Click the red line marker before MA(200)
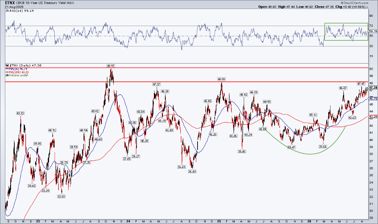Viewport: 378px width, 224px height. [x=7, y=72]
